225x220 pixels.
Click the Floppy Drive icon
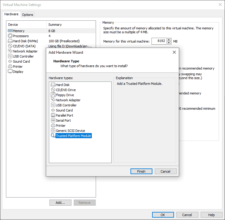coord(53,95)
